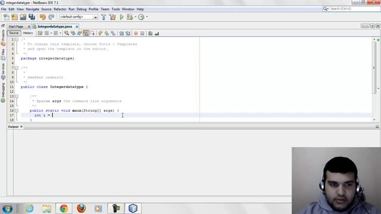Maximize the Output window
This screenshot has height=214, width=381.
(377, 127)
